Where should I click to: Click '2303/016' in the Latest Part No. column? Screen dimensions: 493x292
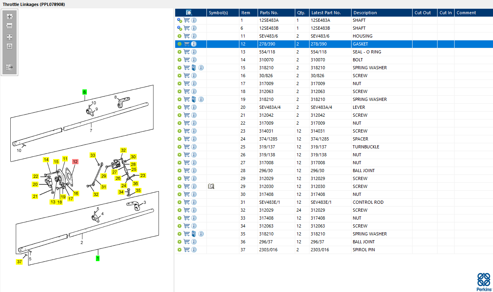[x=320, y=250]
